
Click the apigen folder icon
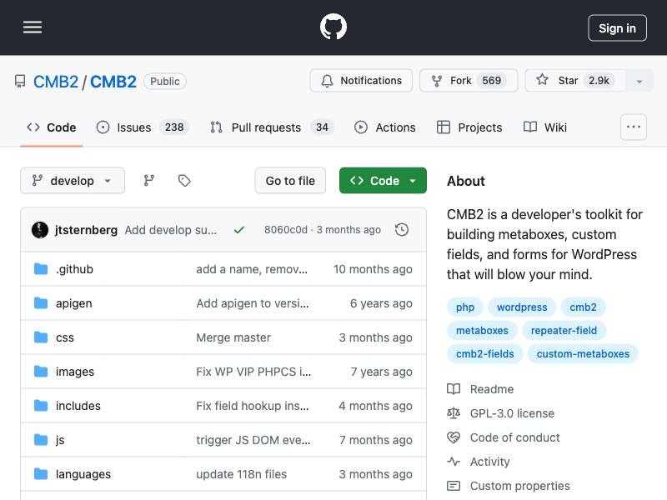pyautogui.click(x=41, y=303)
